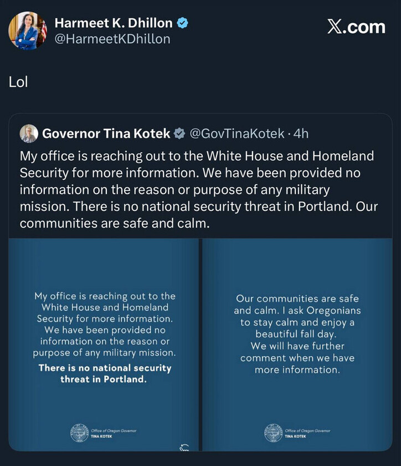
Task: Open Governor Tina Kotek's small avatar
Action: 29,134
